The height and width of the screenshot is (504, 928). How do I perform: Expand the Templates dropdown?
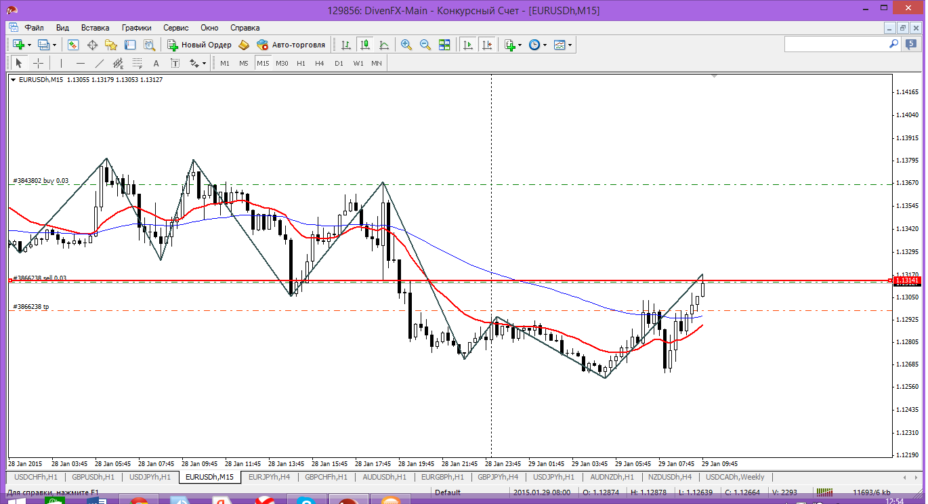(570, 45)
